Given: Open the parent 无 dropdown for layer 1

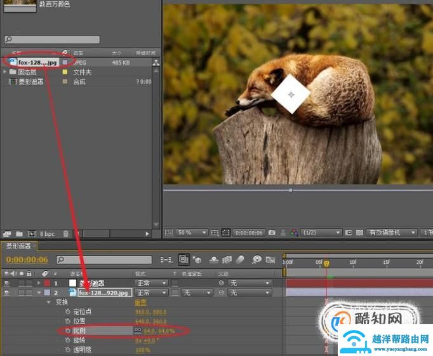Looking at the screenshot, I should pos(250,283).
